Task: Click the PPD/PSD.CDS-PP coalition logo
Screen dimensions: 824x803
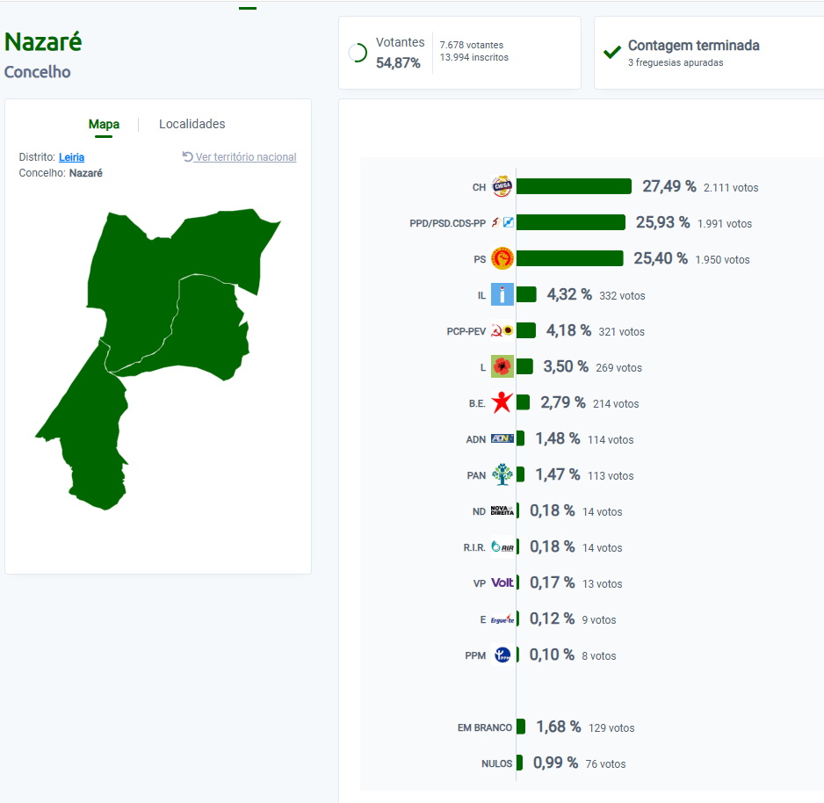Action: pos(502,222)
